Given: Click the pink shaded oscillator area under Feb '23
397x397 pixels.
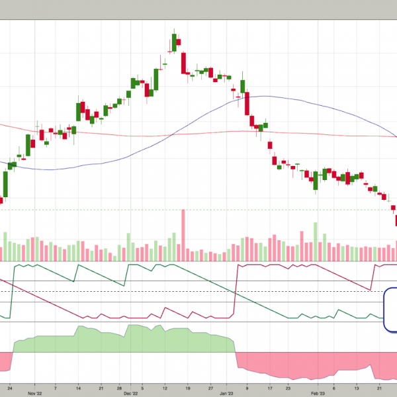Looking at the screenshot, I should [316, 365].
